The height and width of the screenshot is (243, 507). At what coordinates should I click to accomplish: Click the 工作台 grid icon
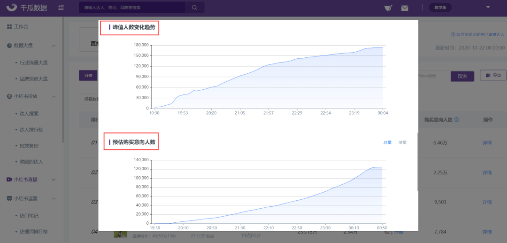pyautogui.click(x=9, y=26)
